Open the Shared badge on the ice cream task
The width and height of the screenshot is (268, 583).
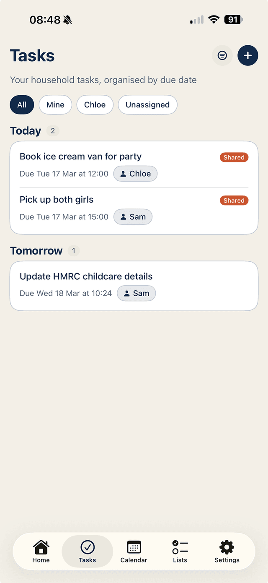click(234, 157)
